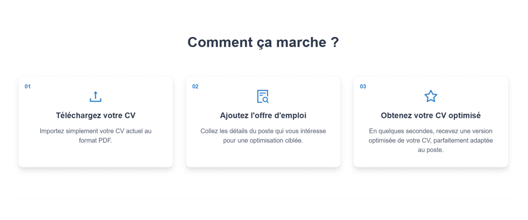Click the '01' step number label
528x220 pixels.
pos(27,86)
